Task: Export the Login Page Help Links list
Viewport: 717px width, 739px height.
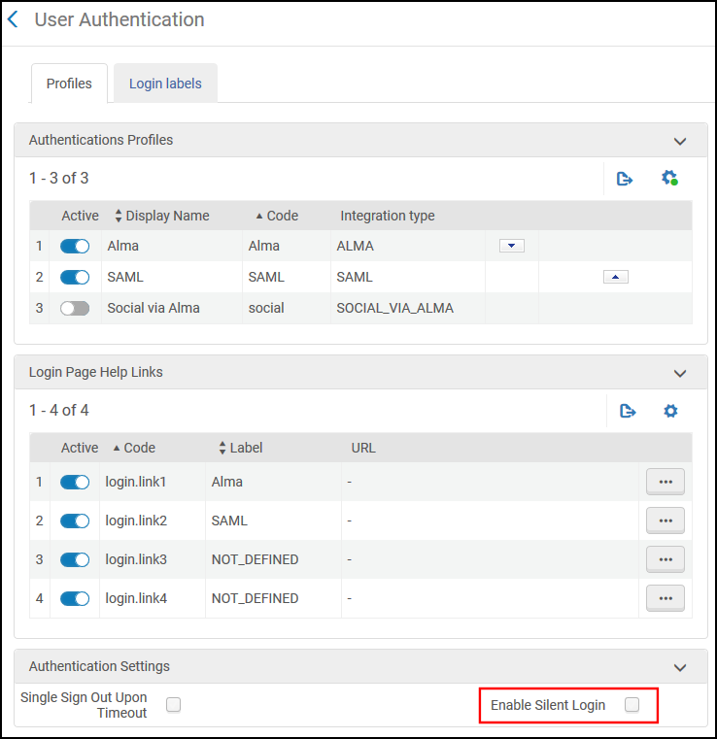Action: tap(628, 411)
